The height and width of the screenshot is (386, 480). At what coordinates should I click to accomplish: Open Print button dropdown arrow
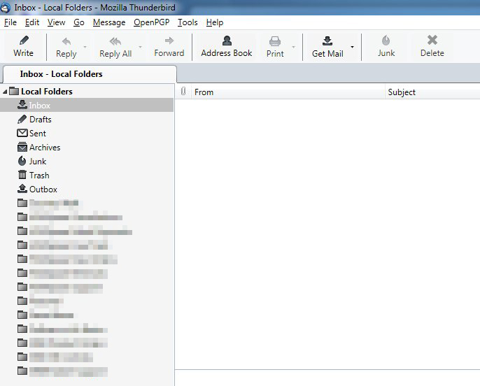click(294, 47)
